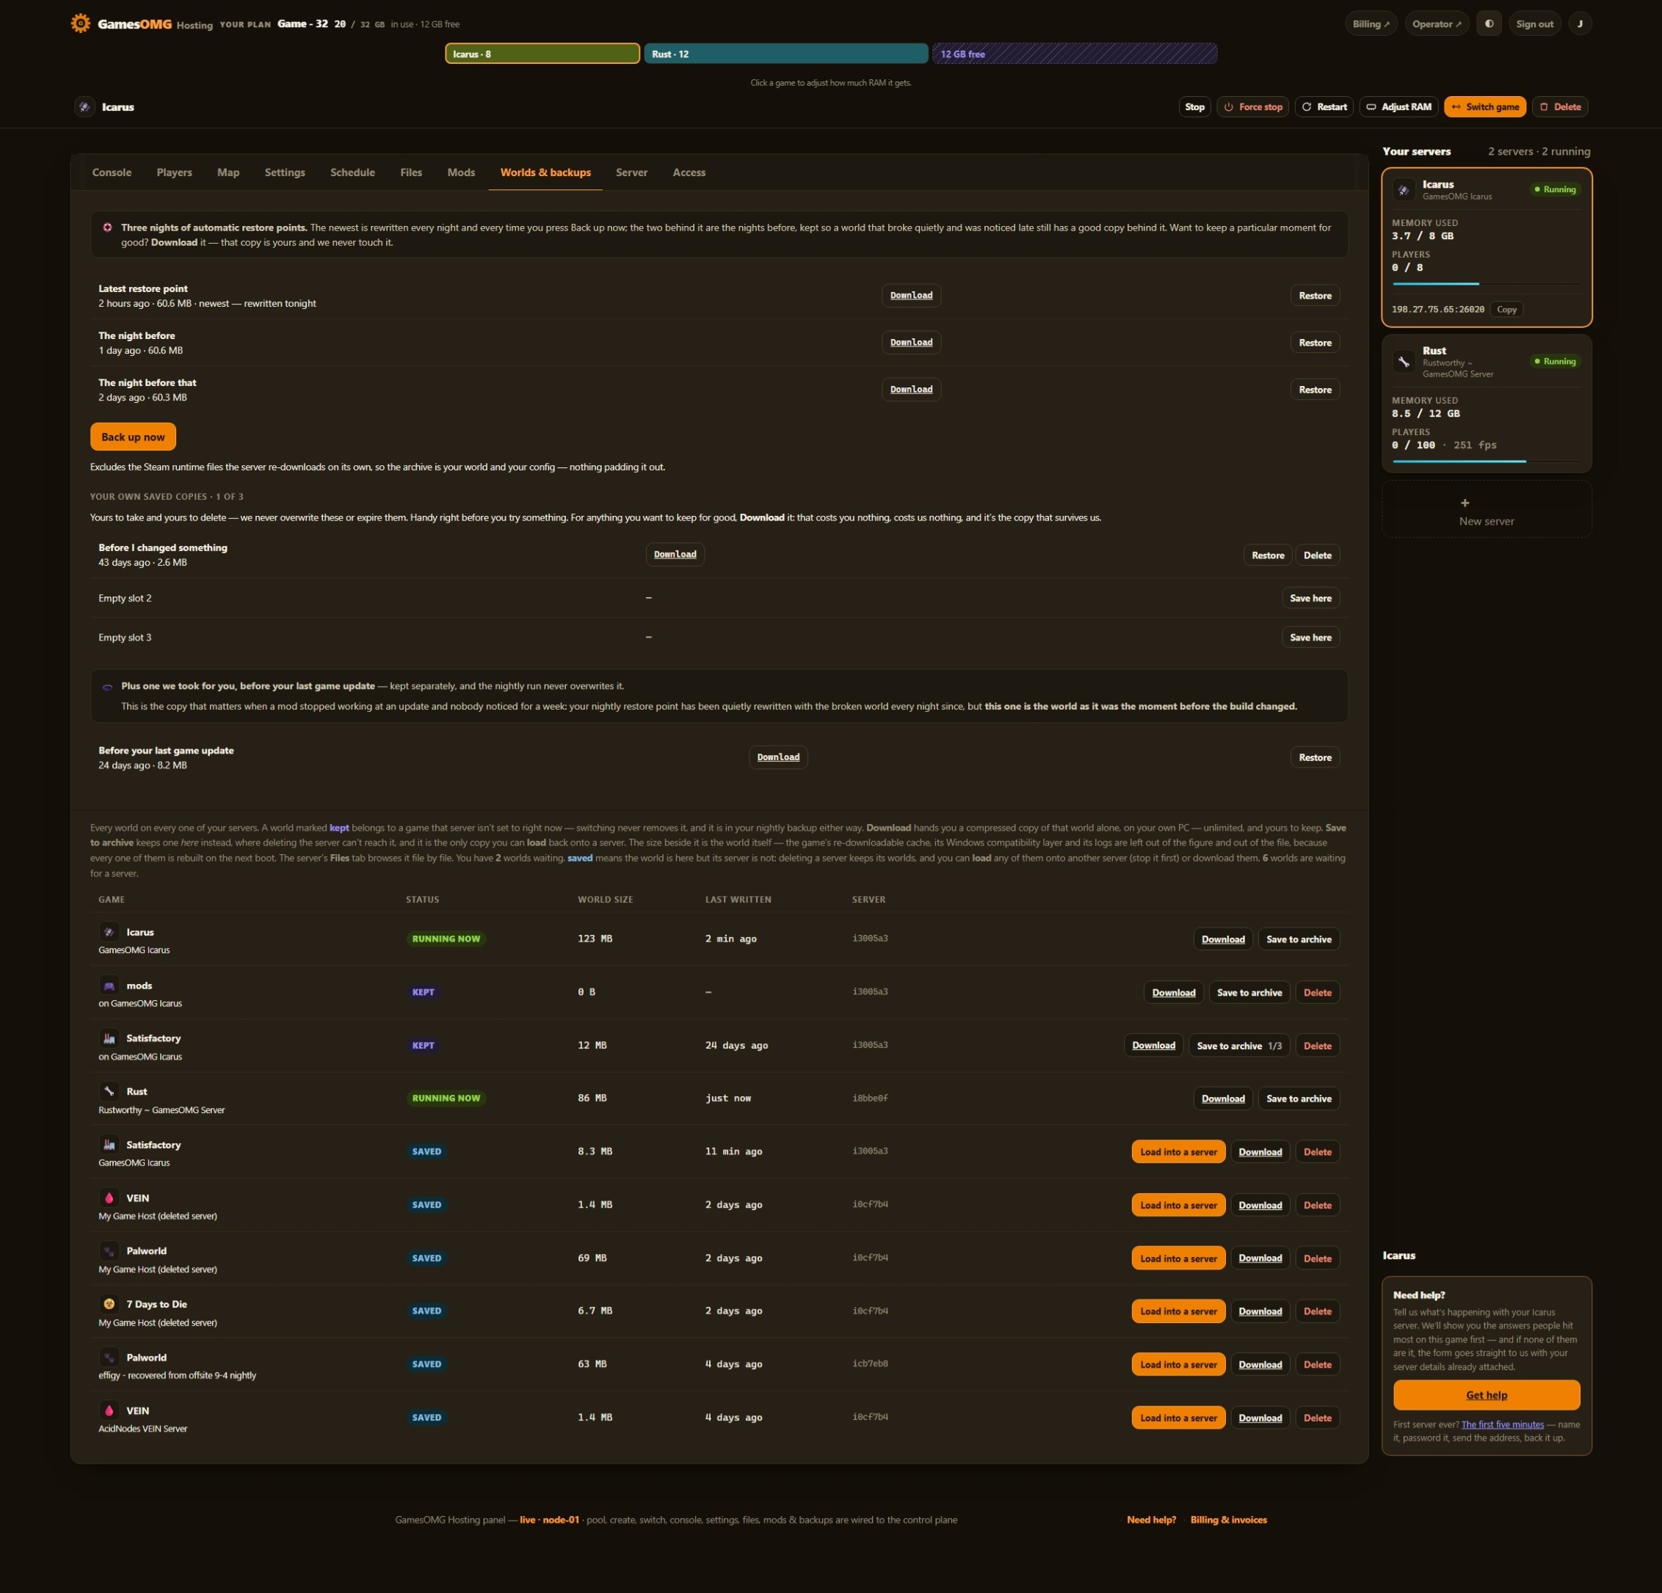Click the Icarus icon in the server header

(x=84, y=107)
